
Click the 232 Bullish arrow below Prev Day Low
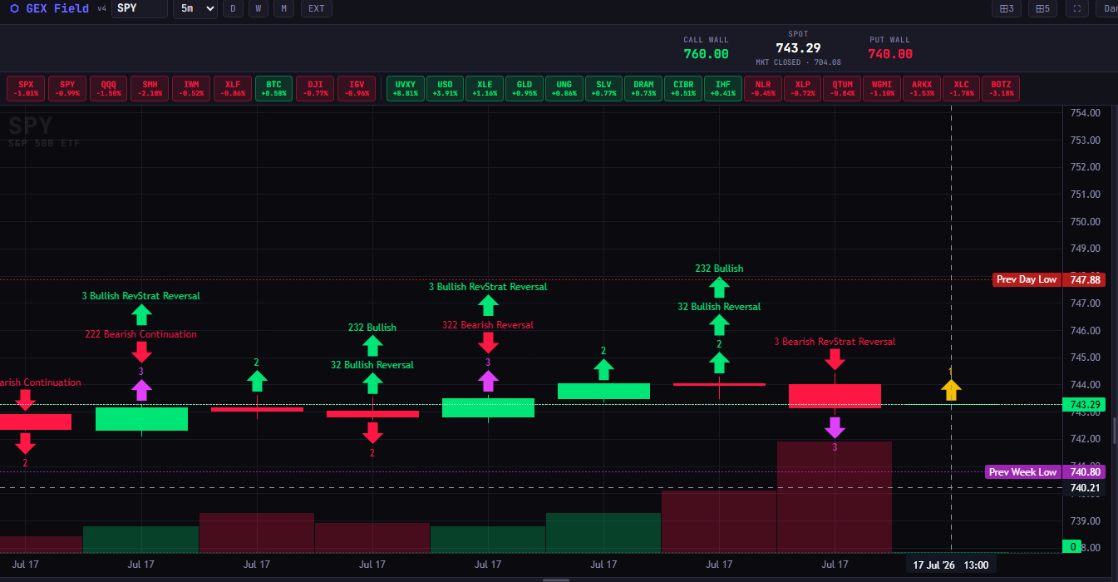pyautogui.click(x=719, y=288)
